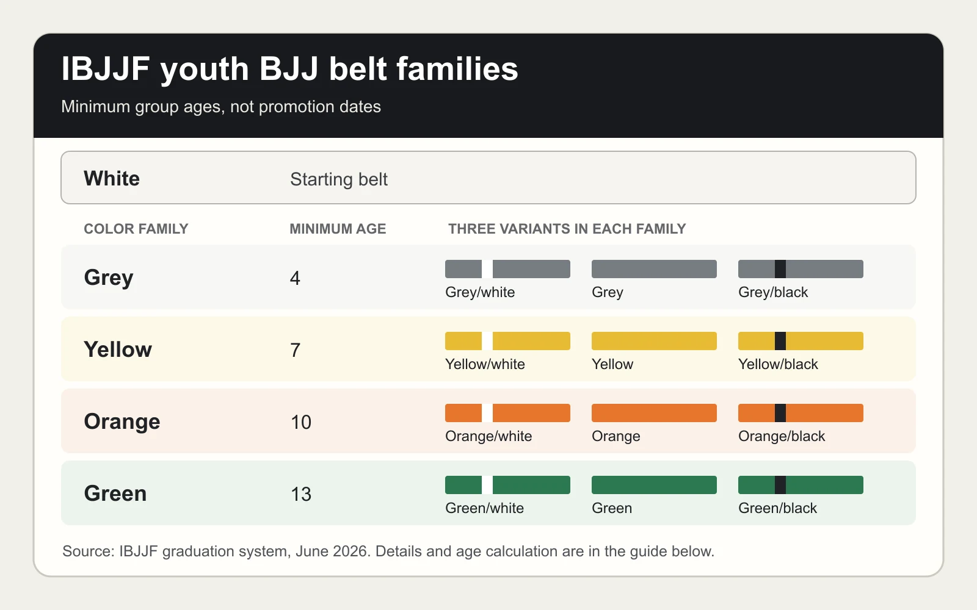Click the title 'IBJJF youth BJJ belt families'
Screen dimensions: 977x610
[x=289, y=69]
